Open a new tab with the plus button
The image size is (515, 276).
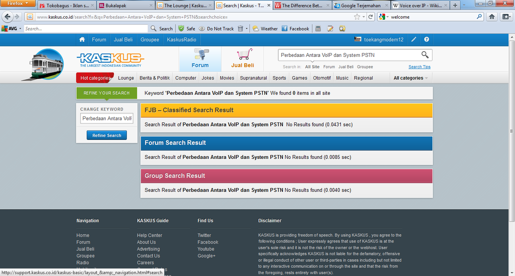coord(455,6)
